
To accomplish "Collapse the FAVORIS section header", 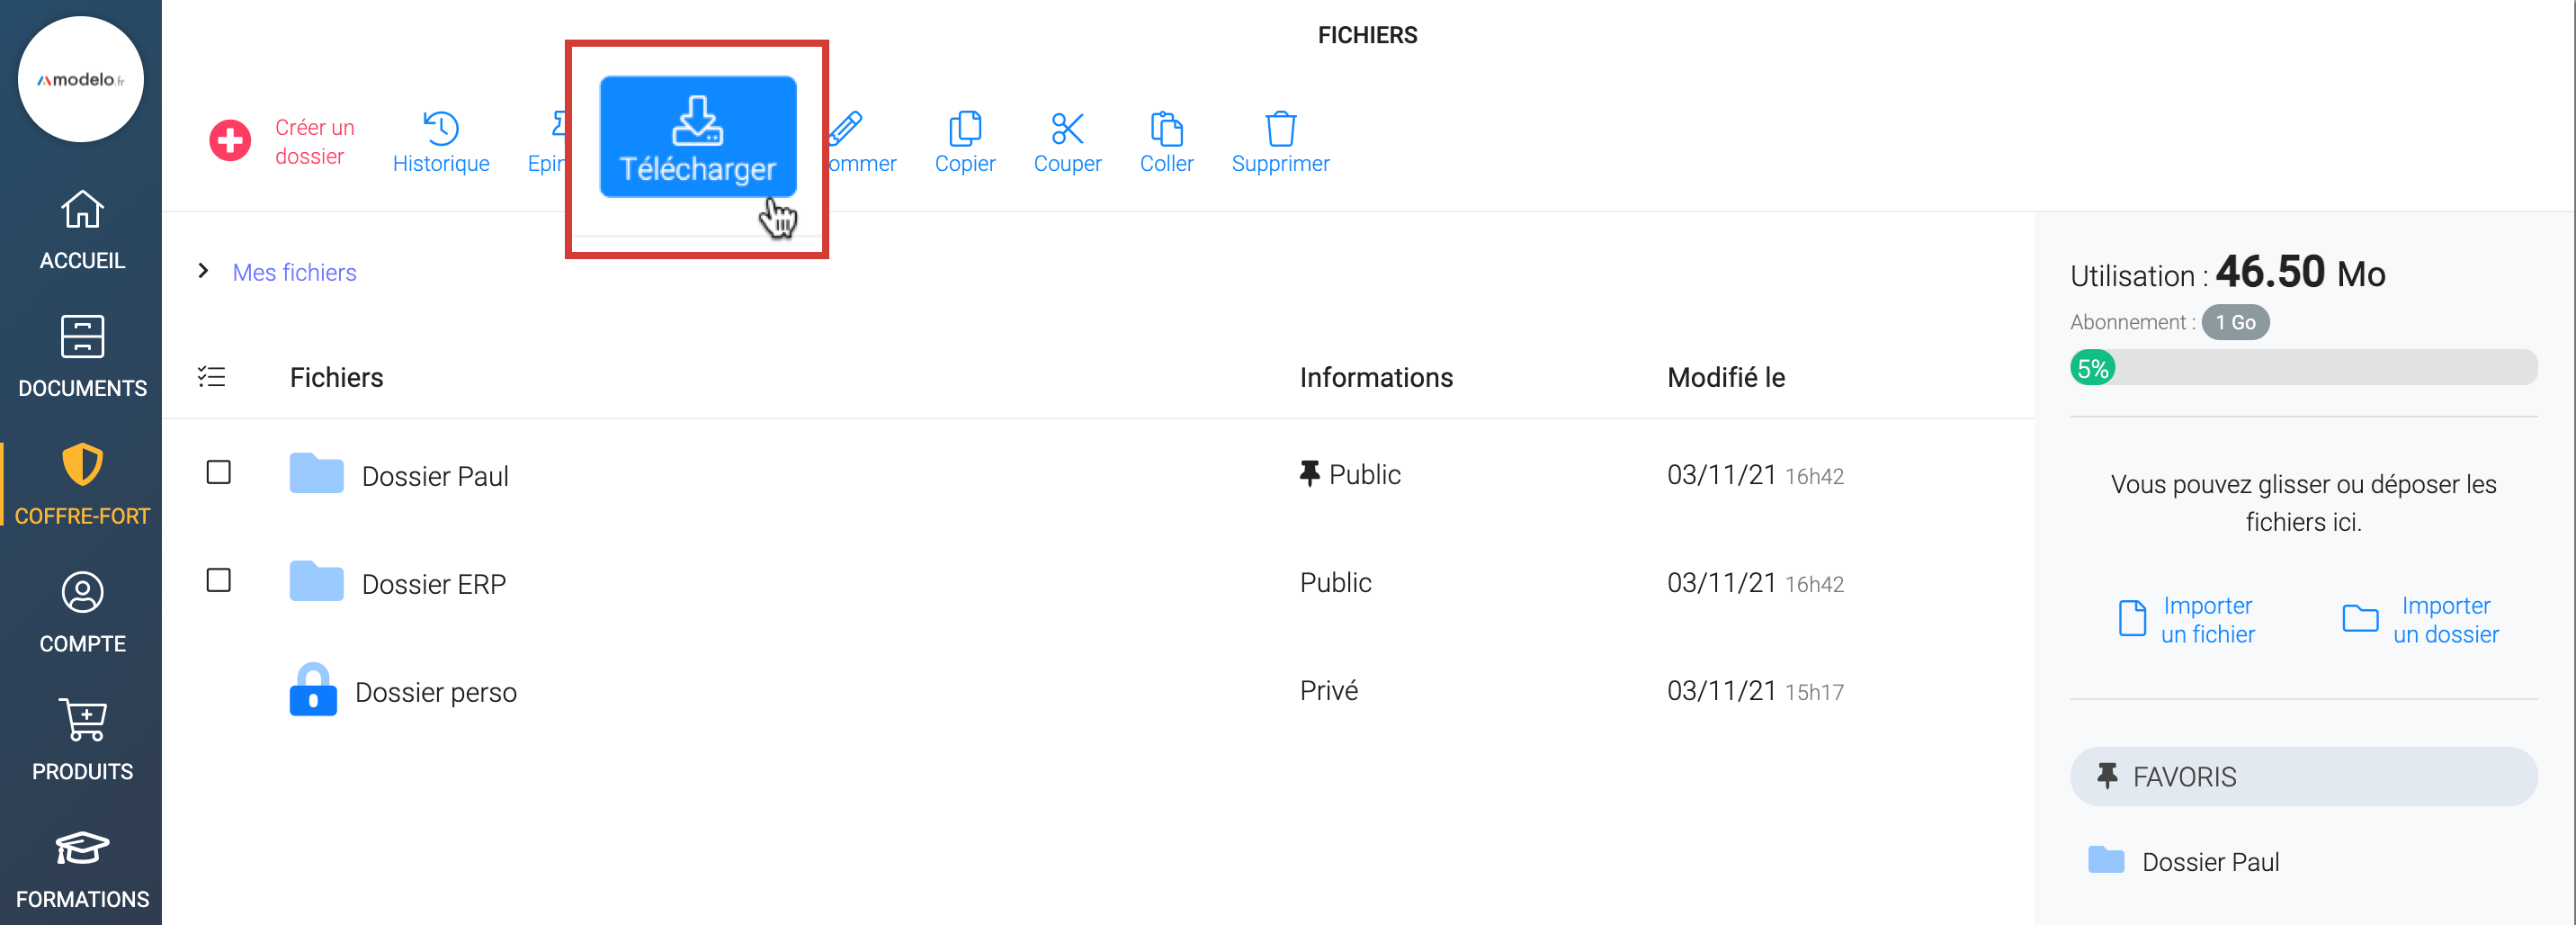I will click(x=2302, y=776).
